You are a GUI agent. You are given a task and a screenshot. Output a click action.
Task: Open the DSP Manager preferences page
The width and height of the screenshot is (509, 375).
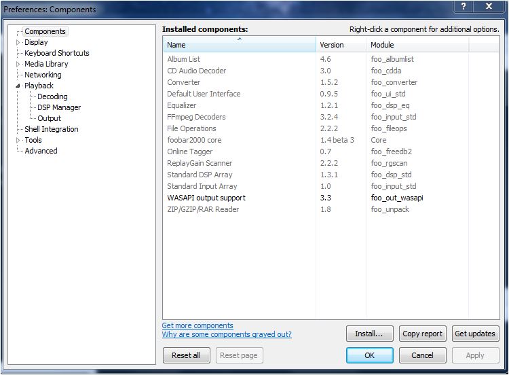click(x=58, y=107)
